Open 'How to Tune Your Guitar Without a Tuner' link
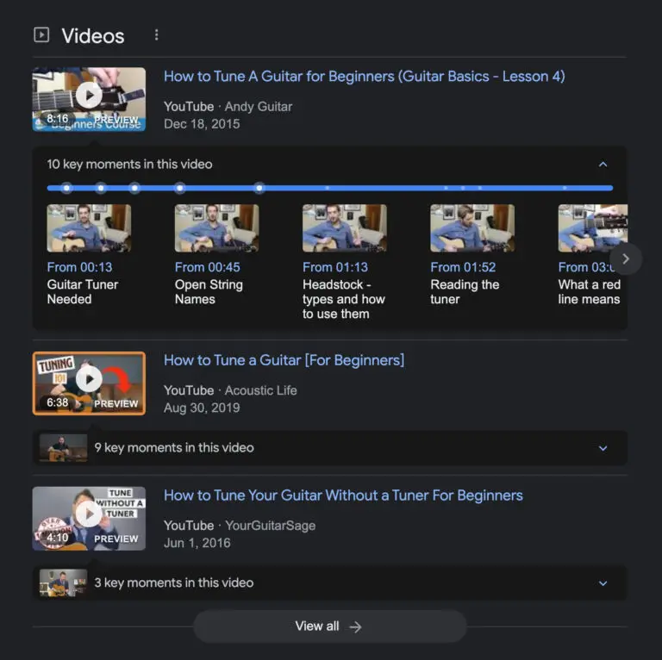 pos(343,495)
